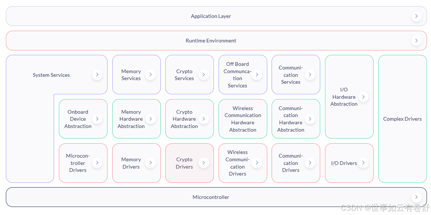Select the Complex Drivers block
431x215 pixels.
(x=402, y=119)
